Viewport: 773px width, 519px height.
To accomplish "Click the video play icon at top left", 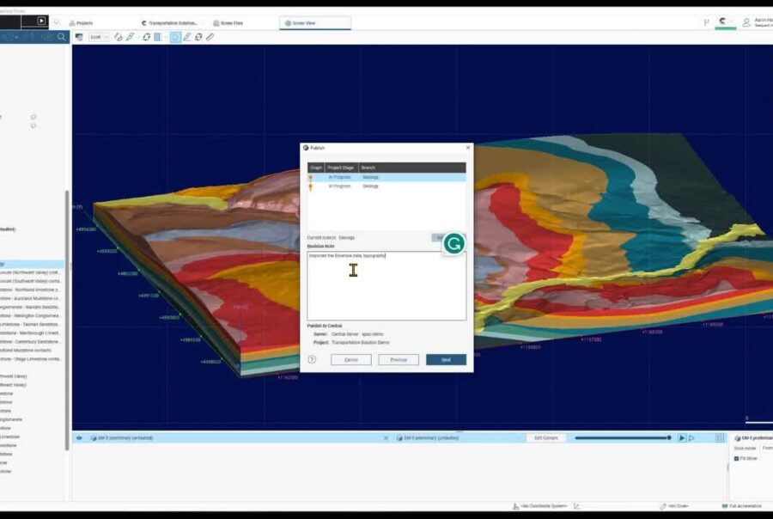I will [x=40, y=21].
